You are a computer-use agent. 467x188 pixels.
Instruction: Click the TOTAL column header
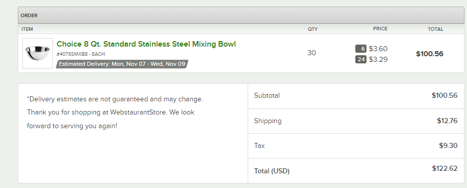coord(436,29)
